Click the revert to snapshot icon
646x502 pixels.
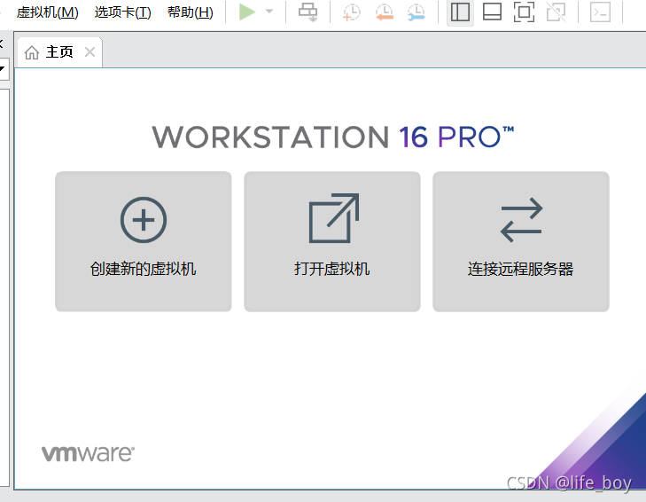pos(384,12)
